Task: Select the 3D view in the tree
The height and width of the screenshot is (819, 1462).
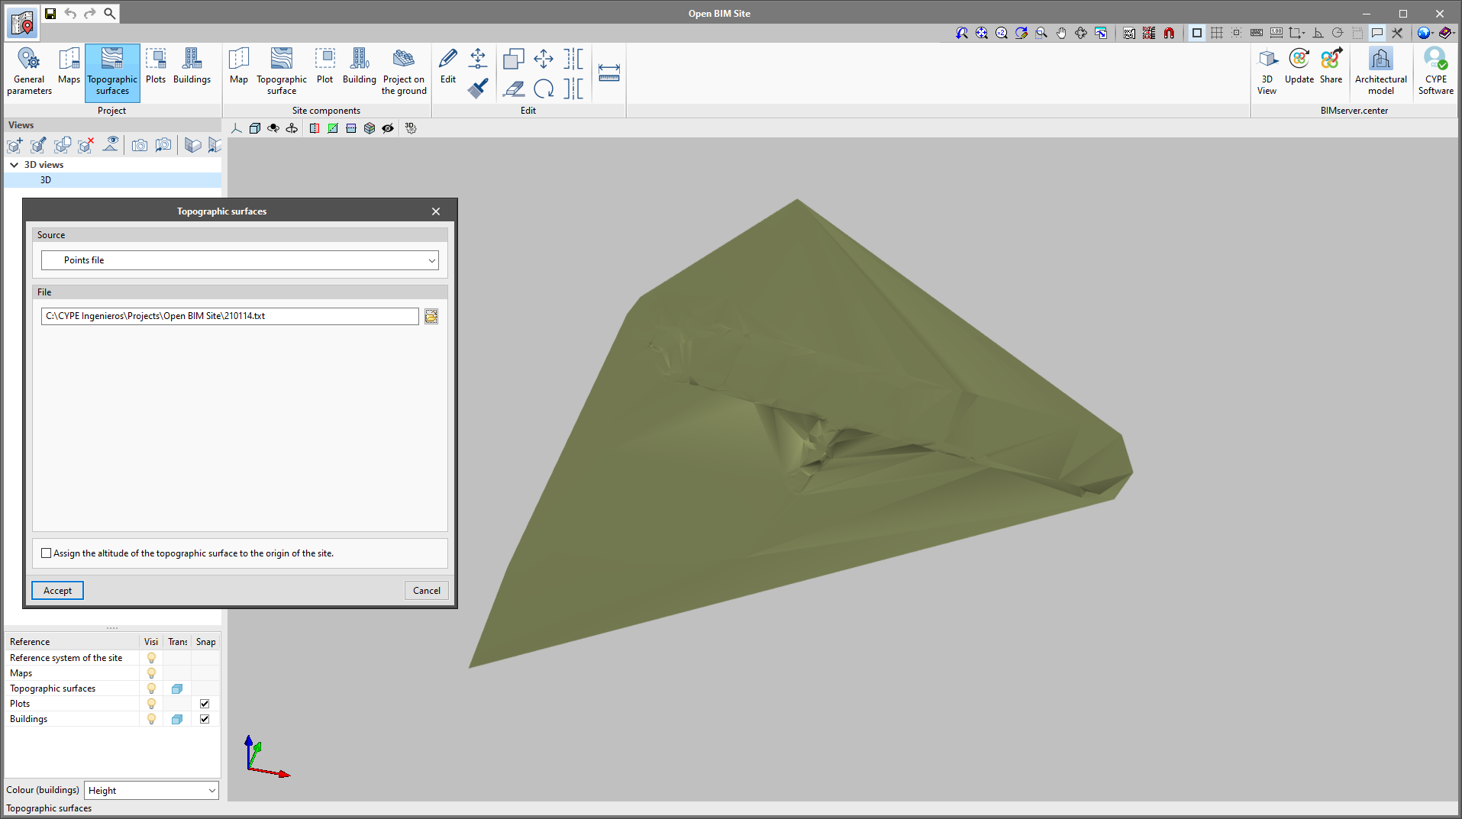Action: click(113, 180)
